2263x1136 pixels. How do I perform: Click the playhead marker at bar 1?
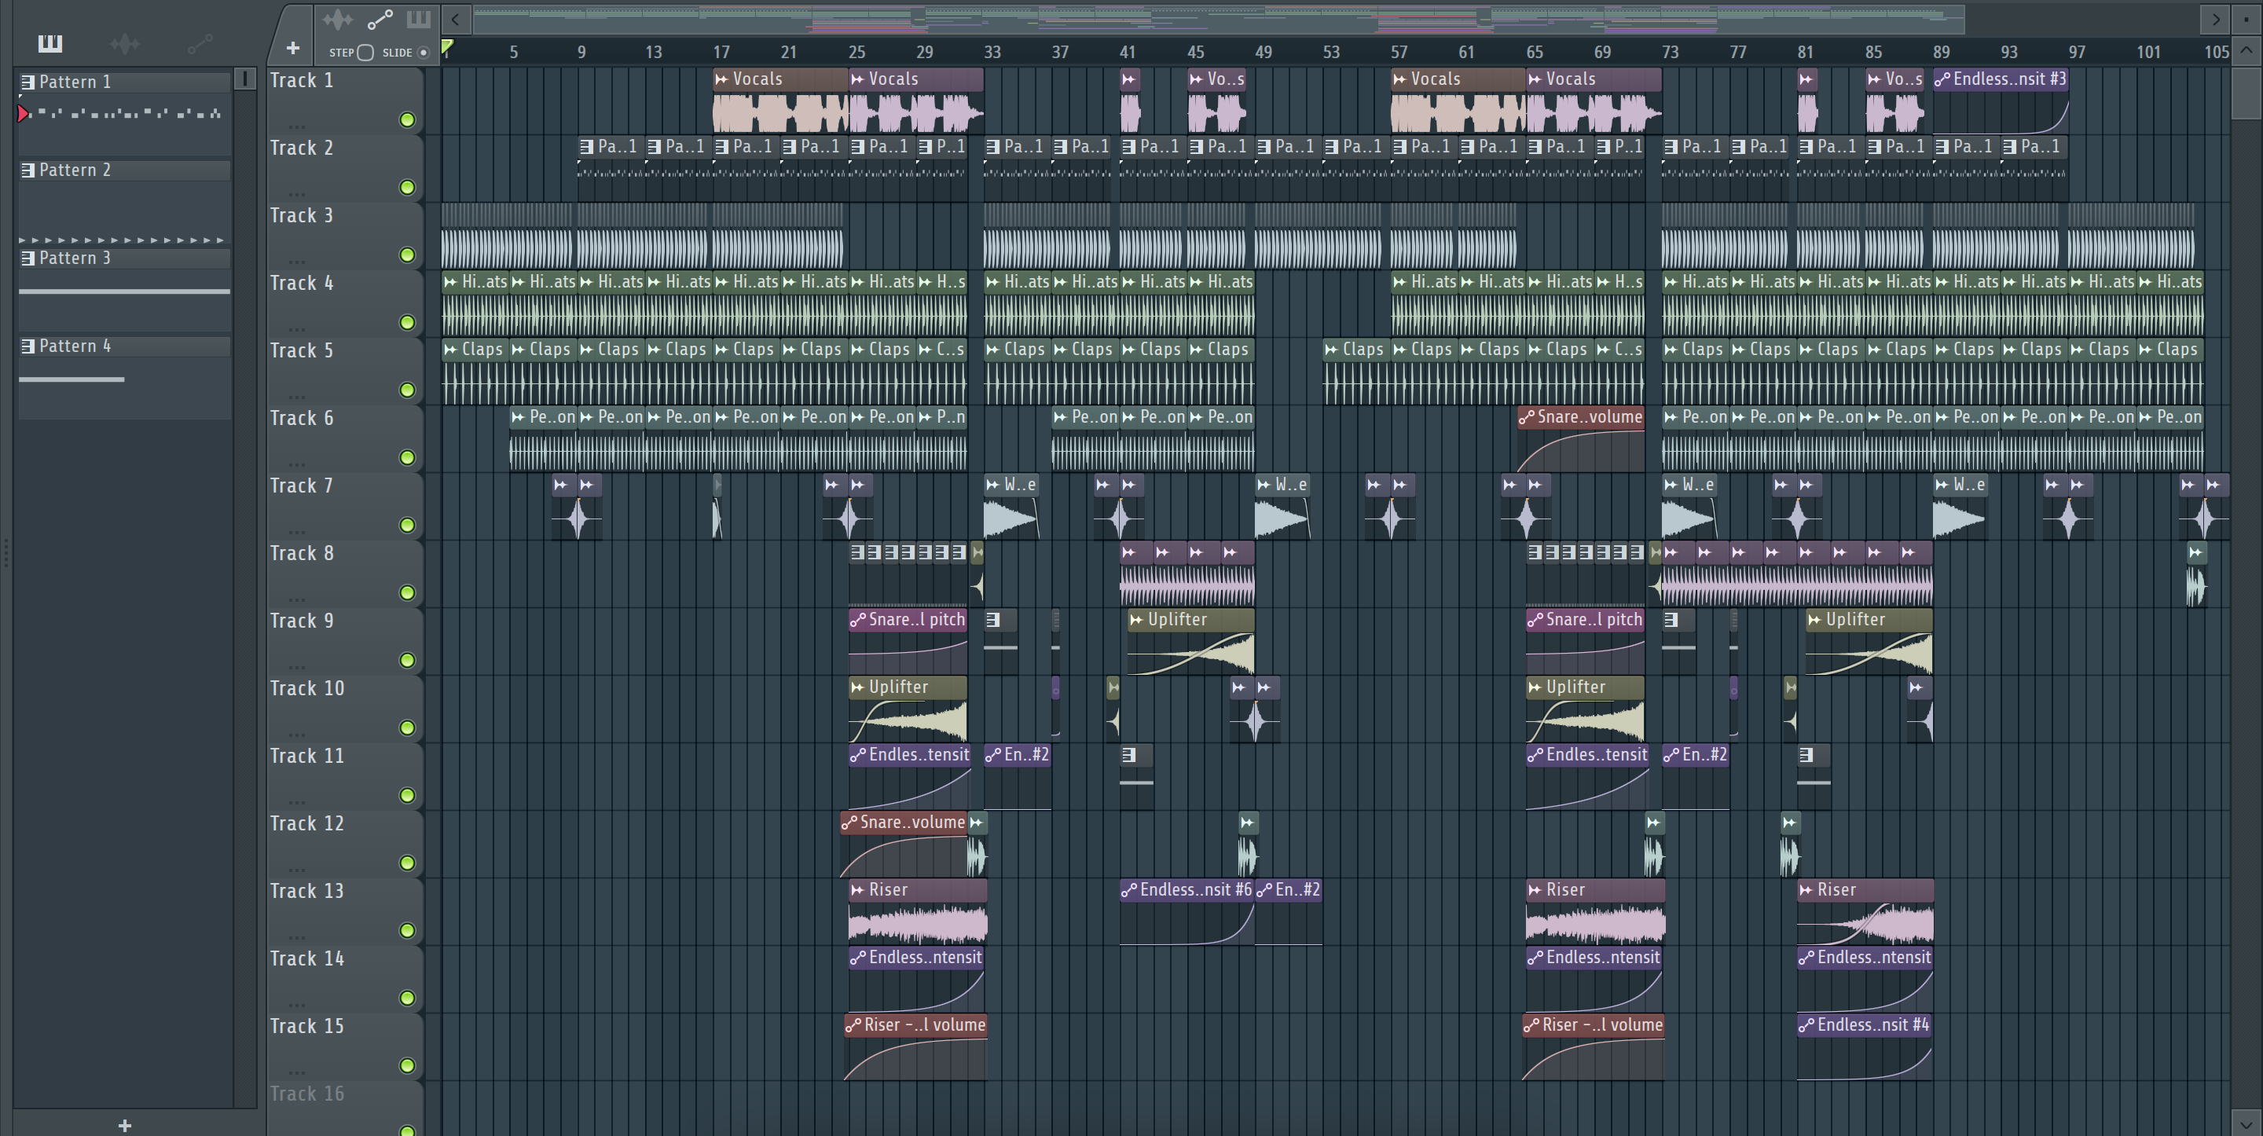pos(447,46)
